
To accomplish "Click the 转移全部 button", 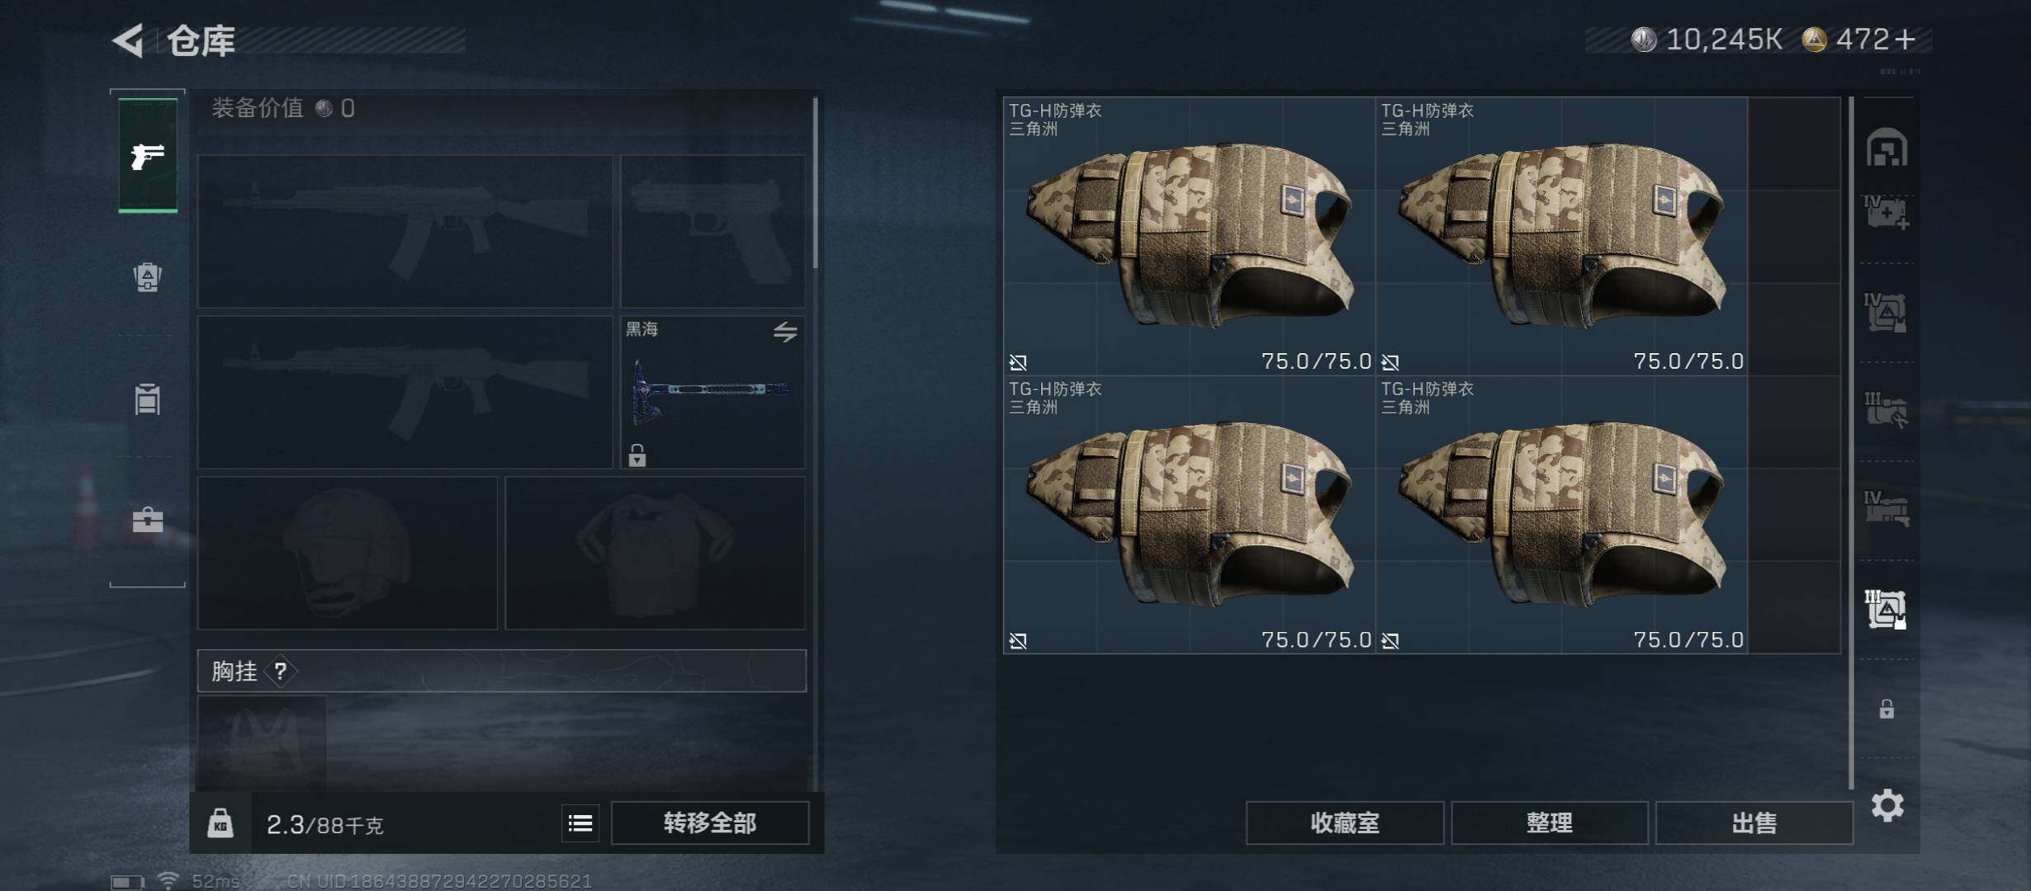I will [x=710, y=823].
